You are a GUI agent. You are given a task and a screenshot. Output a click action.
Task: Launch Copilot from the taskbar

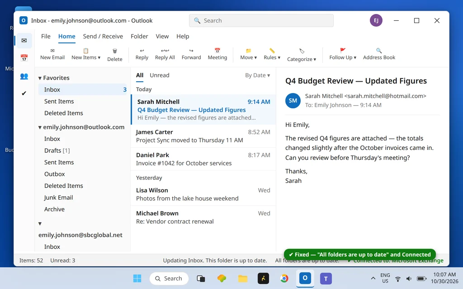point(222,278)
